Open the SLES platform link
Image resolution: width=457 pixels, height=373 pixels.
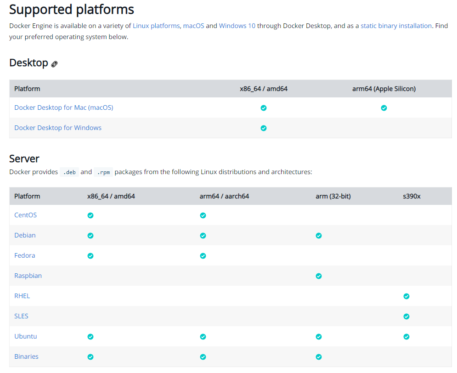click(21, 316)
